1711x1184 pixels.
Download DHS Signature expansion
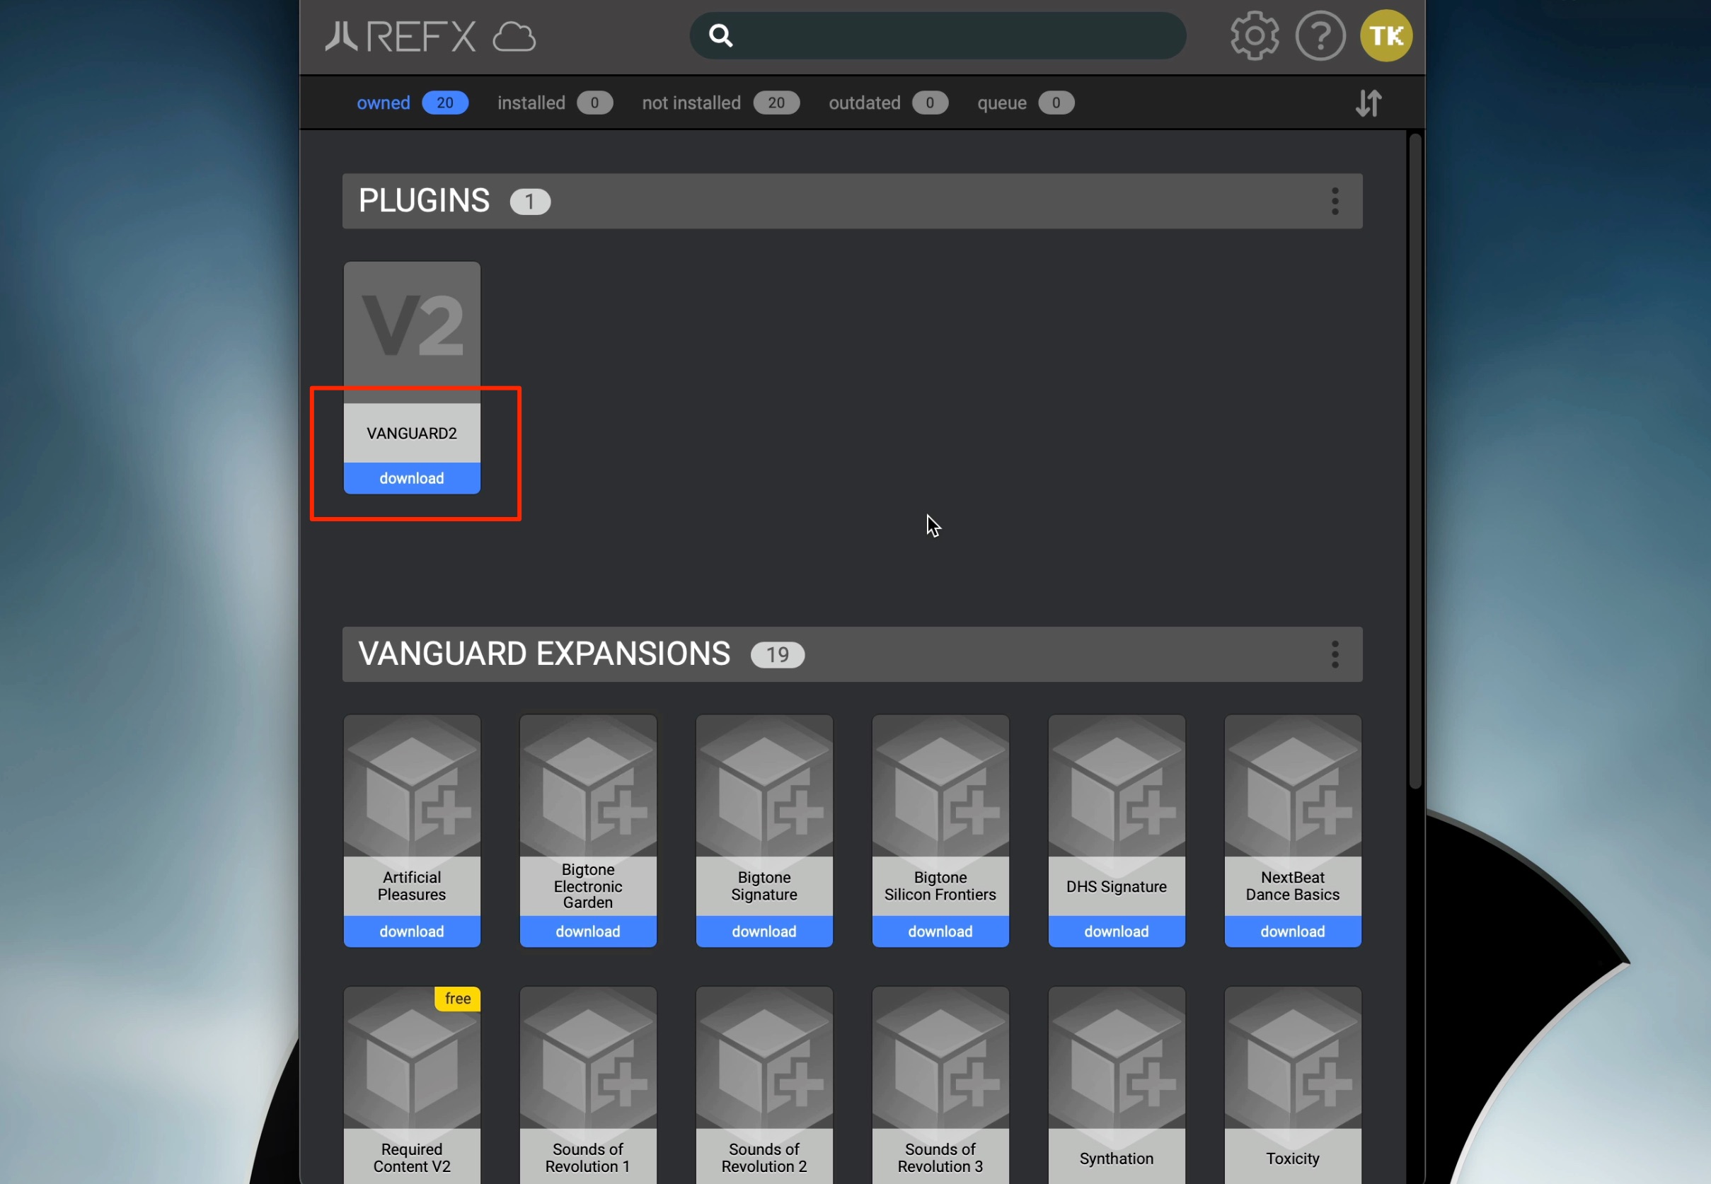click(x=1117, y=931)
